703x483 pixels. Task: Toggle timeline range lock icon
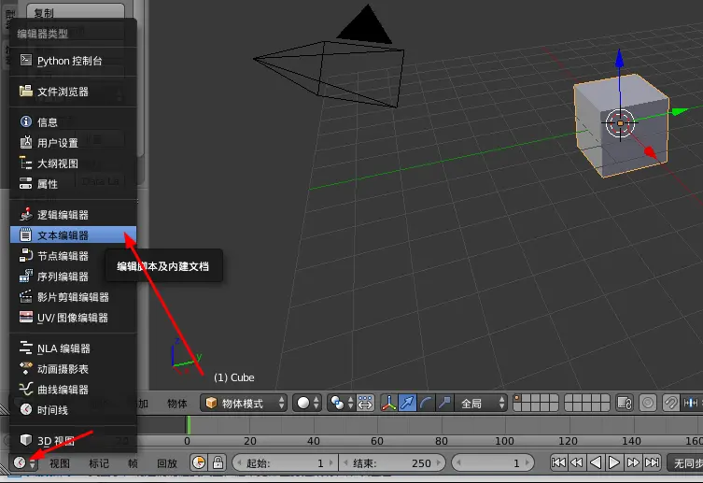coord(218,462)
